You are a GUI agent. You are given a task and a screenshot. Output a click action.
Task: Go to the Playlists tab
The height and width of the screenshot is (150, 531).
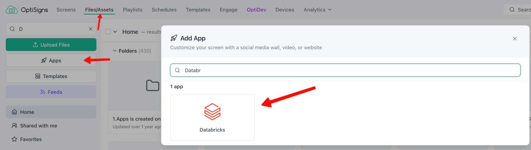pyautogui.click(x=133, y=10)
